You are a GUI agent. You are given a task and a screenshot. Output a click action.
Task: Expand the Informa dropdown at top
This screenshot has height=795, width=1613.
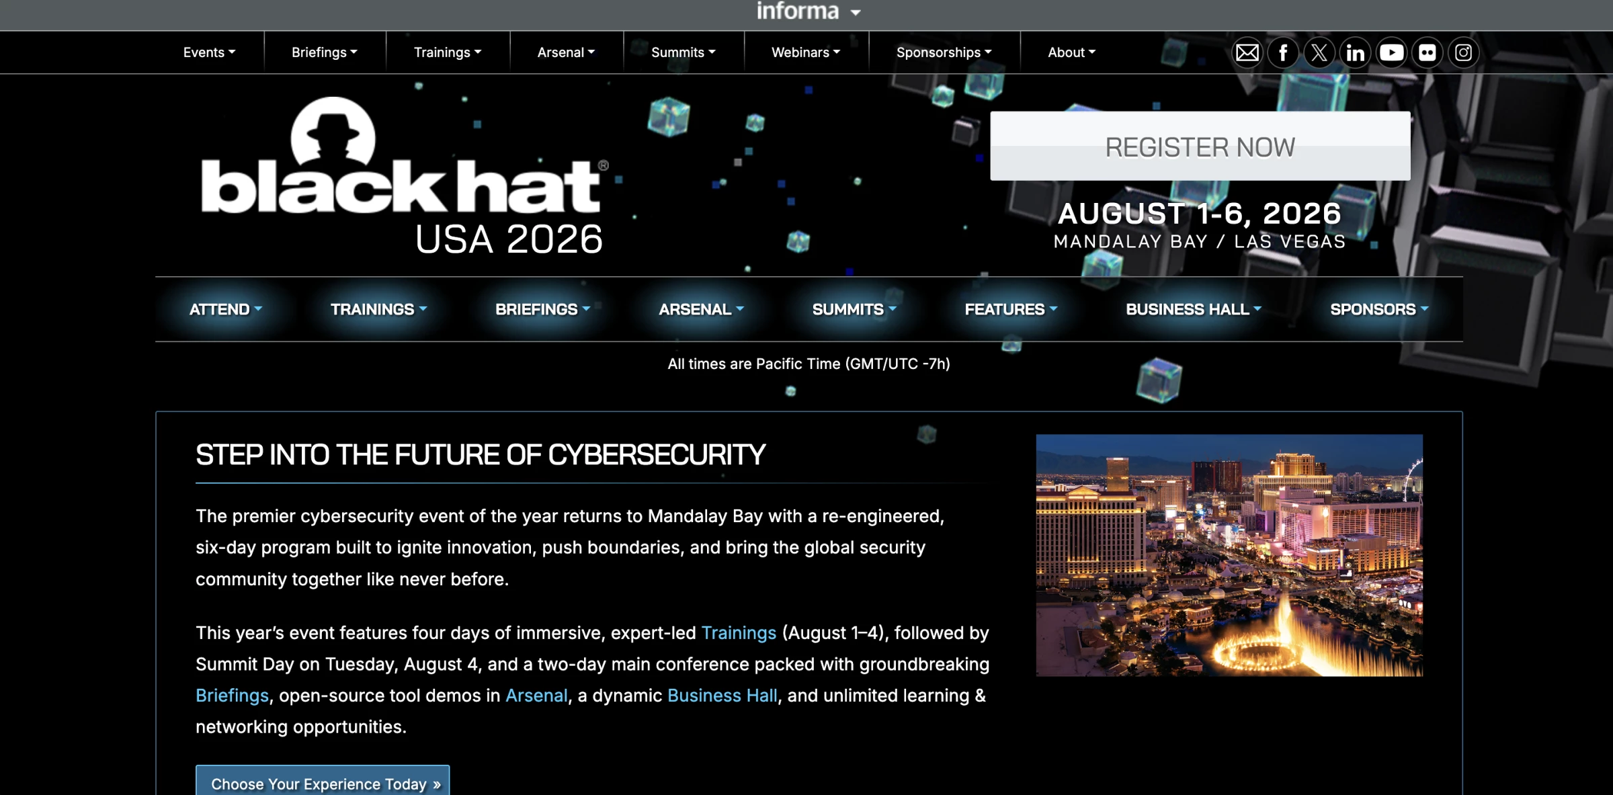tap(809, 11)
